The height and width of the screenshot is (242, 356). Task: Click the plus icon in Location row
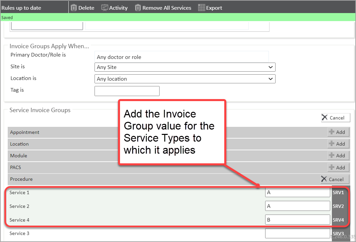tap(332, 144)
